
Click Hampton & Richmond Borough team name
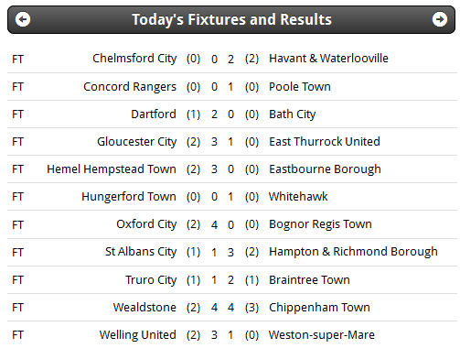point(353,252)
